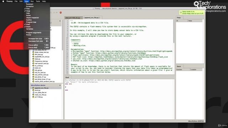Click the led_blink_21.py file icon

33,77
